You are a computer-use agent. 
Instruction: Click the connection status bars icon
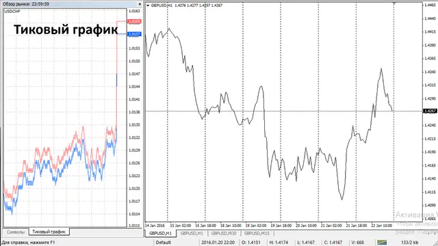tap(382, 242)
